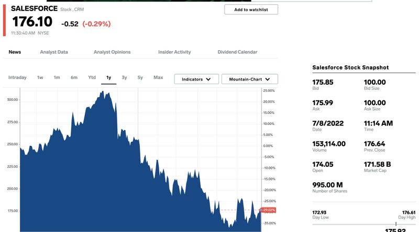The height and width of the screenshot is (232, 419).
Task: Click the -29.02% current price marker
Action: click(x=268, y=210)
